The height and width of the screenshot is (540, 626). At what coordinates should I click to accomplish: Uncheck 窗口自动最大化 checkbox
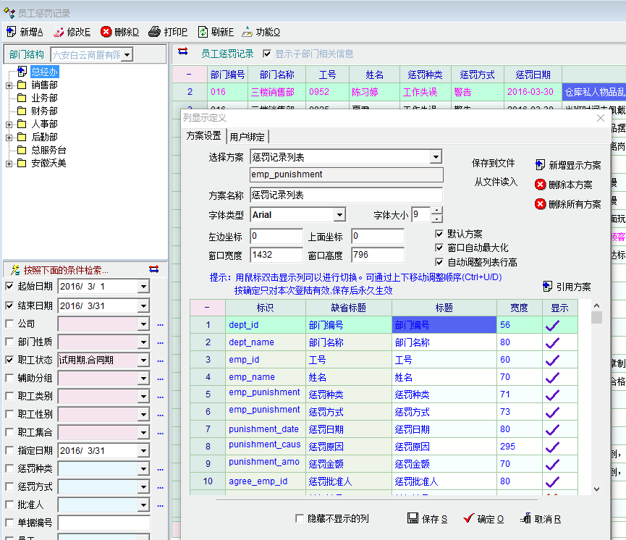(439, 248)
